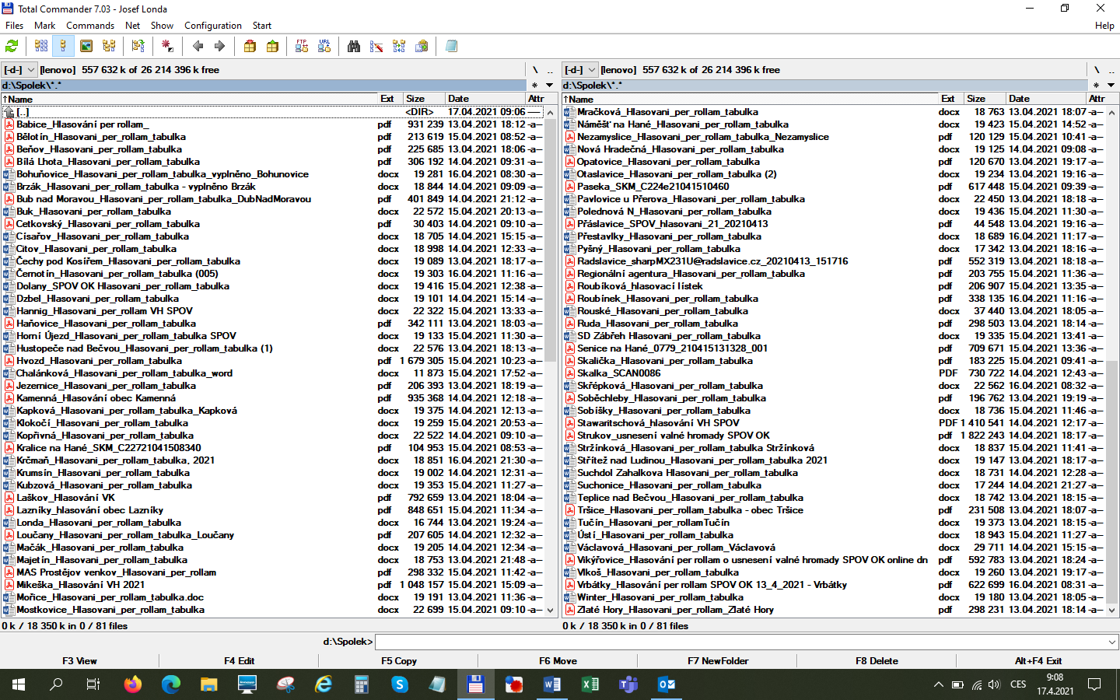Open the Net menu
1120x700 pixels.
point(132,26)
